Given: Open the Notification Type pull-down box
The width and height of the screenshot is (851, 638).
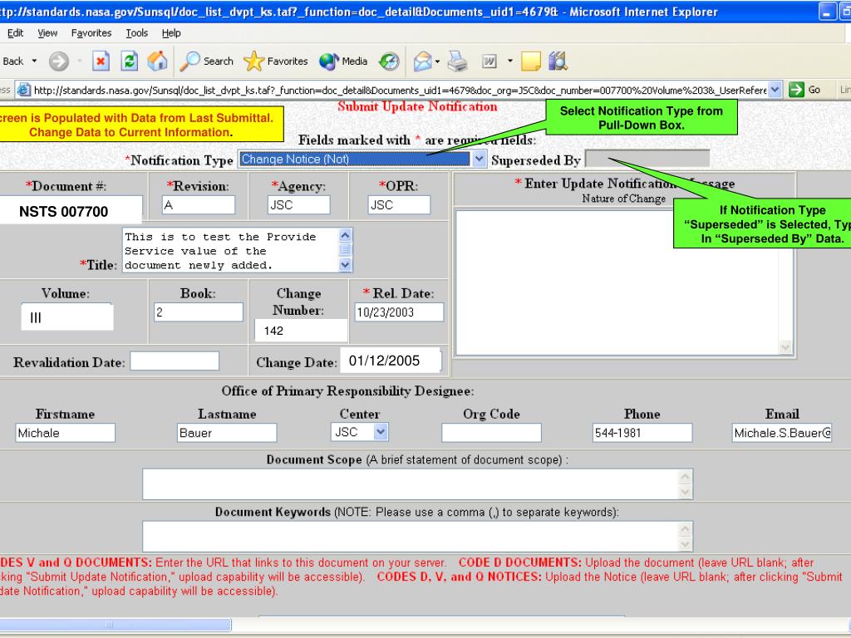Looking at the screenshot, I should [362, 159].
